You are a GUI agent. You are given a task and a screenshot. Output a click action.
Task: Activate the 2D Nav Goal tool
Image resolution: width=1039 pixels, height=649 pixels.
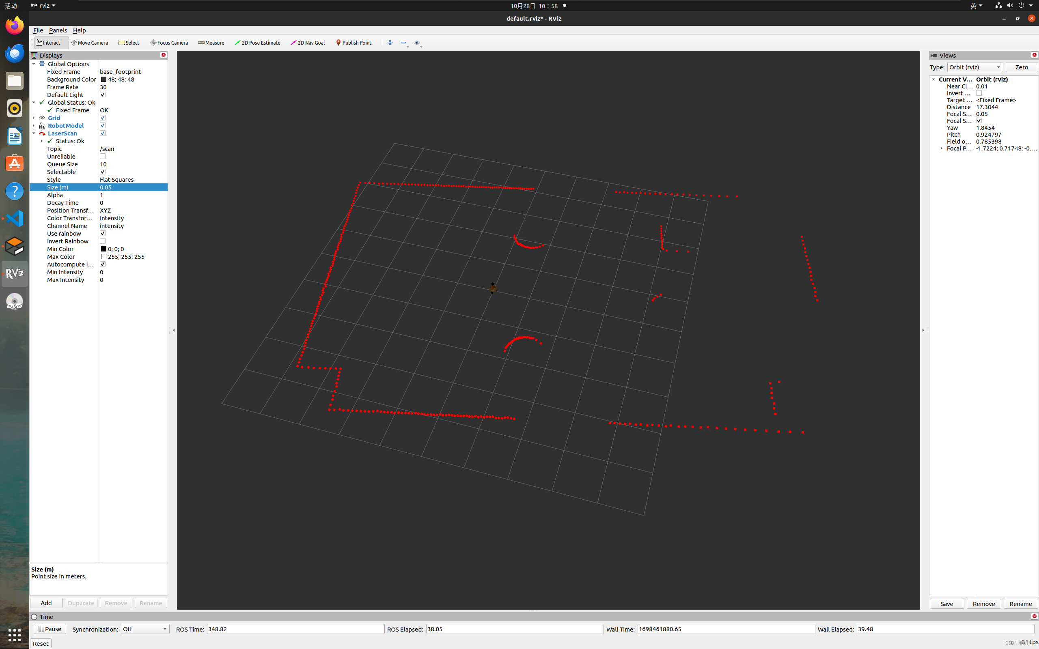(308, 43)
